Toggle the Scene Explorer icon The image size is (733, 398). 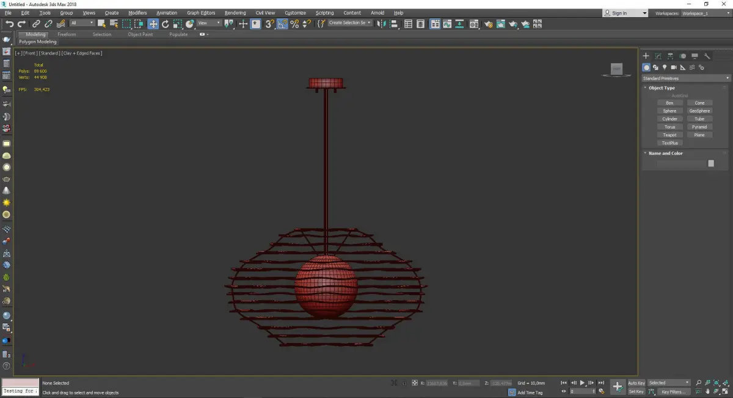408,24
